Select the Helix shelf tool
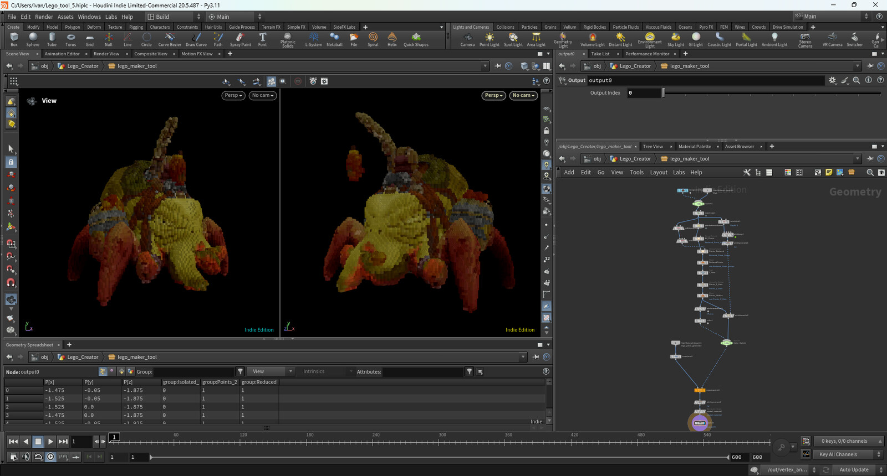Screen dimensions: 887x476 tap(392, 39)
